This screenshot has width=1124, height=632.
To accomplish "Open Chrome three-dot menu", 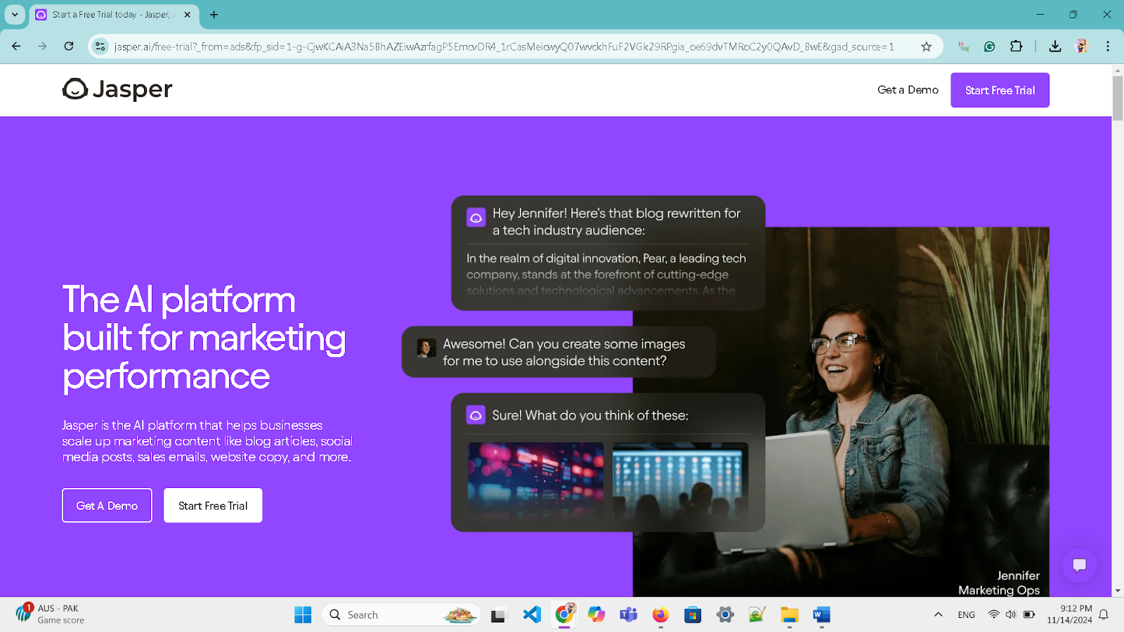I will tap(1108, 46).
